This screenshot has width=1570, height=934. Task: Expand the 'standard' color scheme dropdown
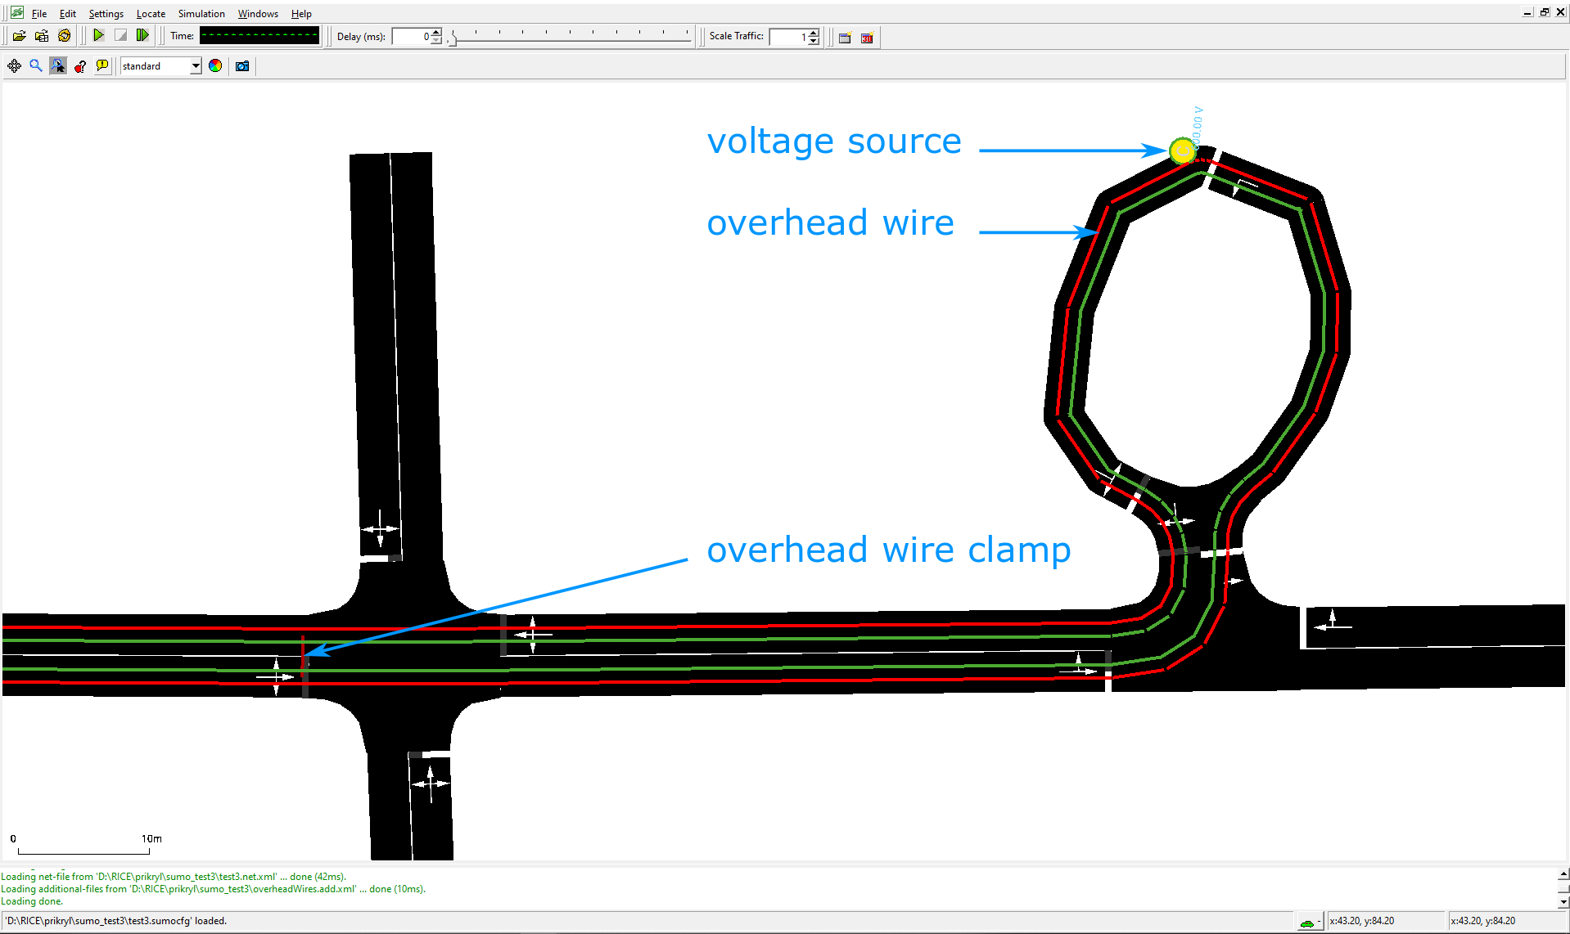pos(196,66)
